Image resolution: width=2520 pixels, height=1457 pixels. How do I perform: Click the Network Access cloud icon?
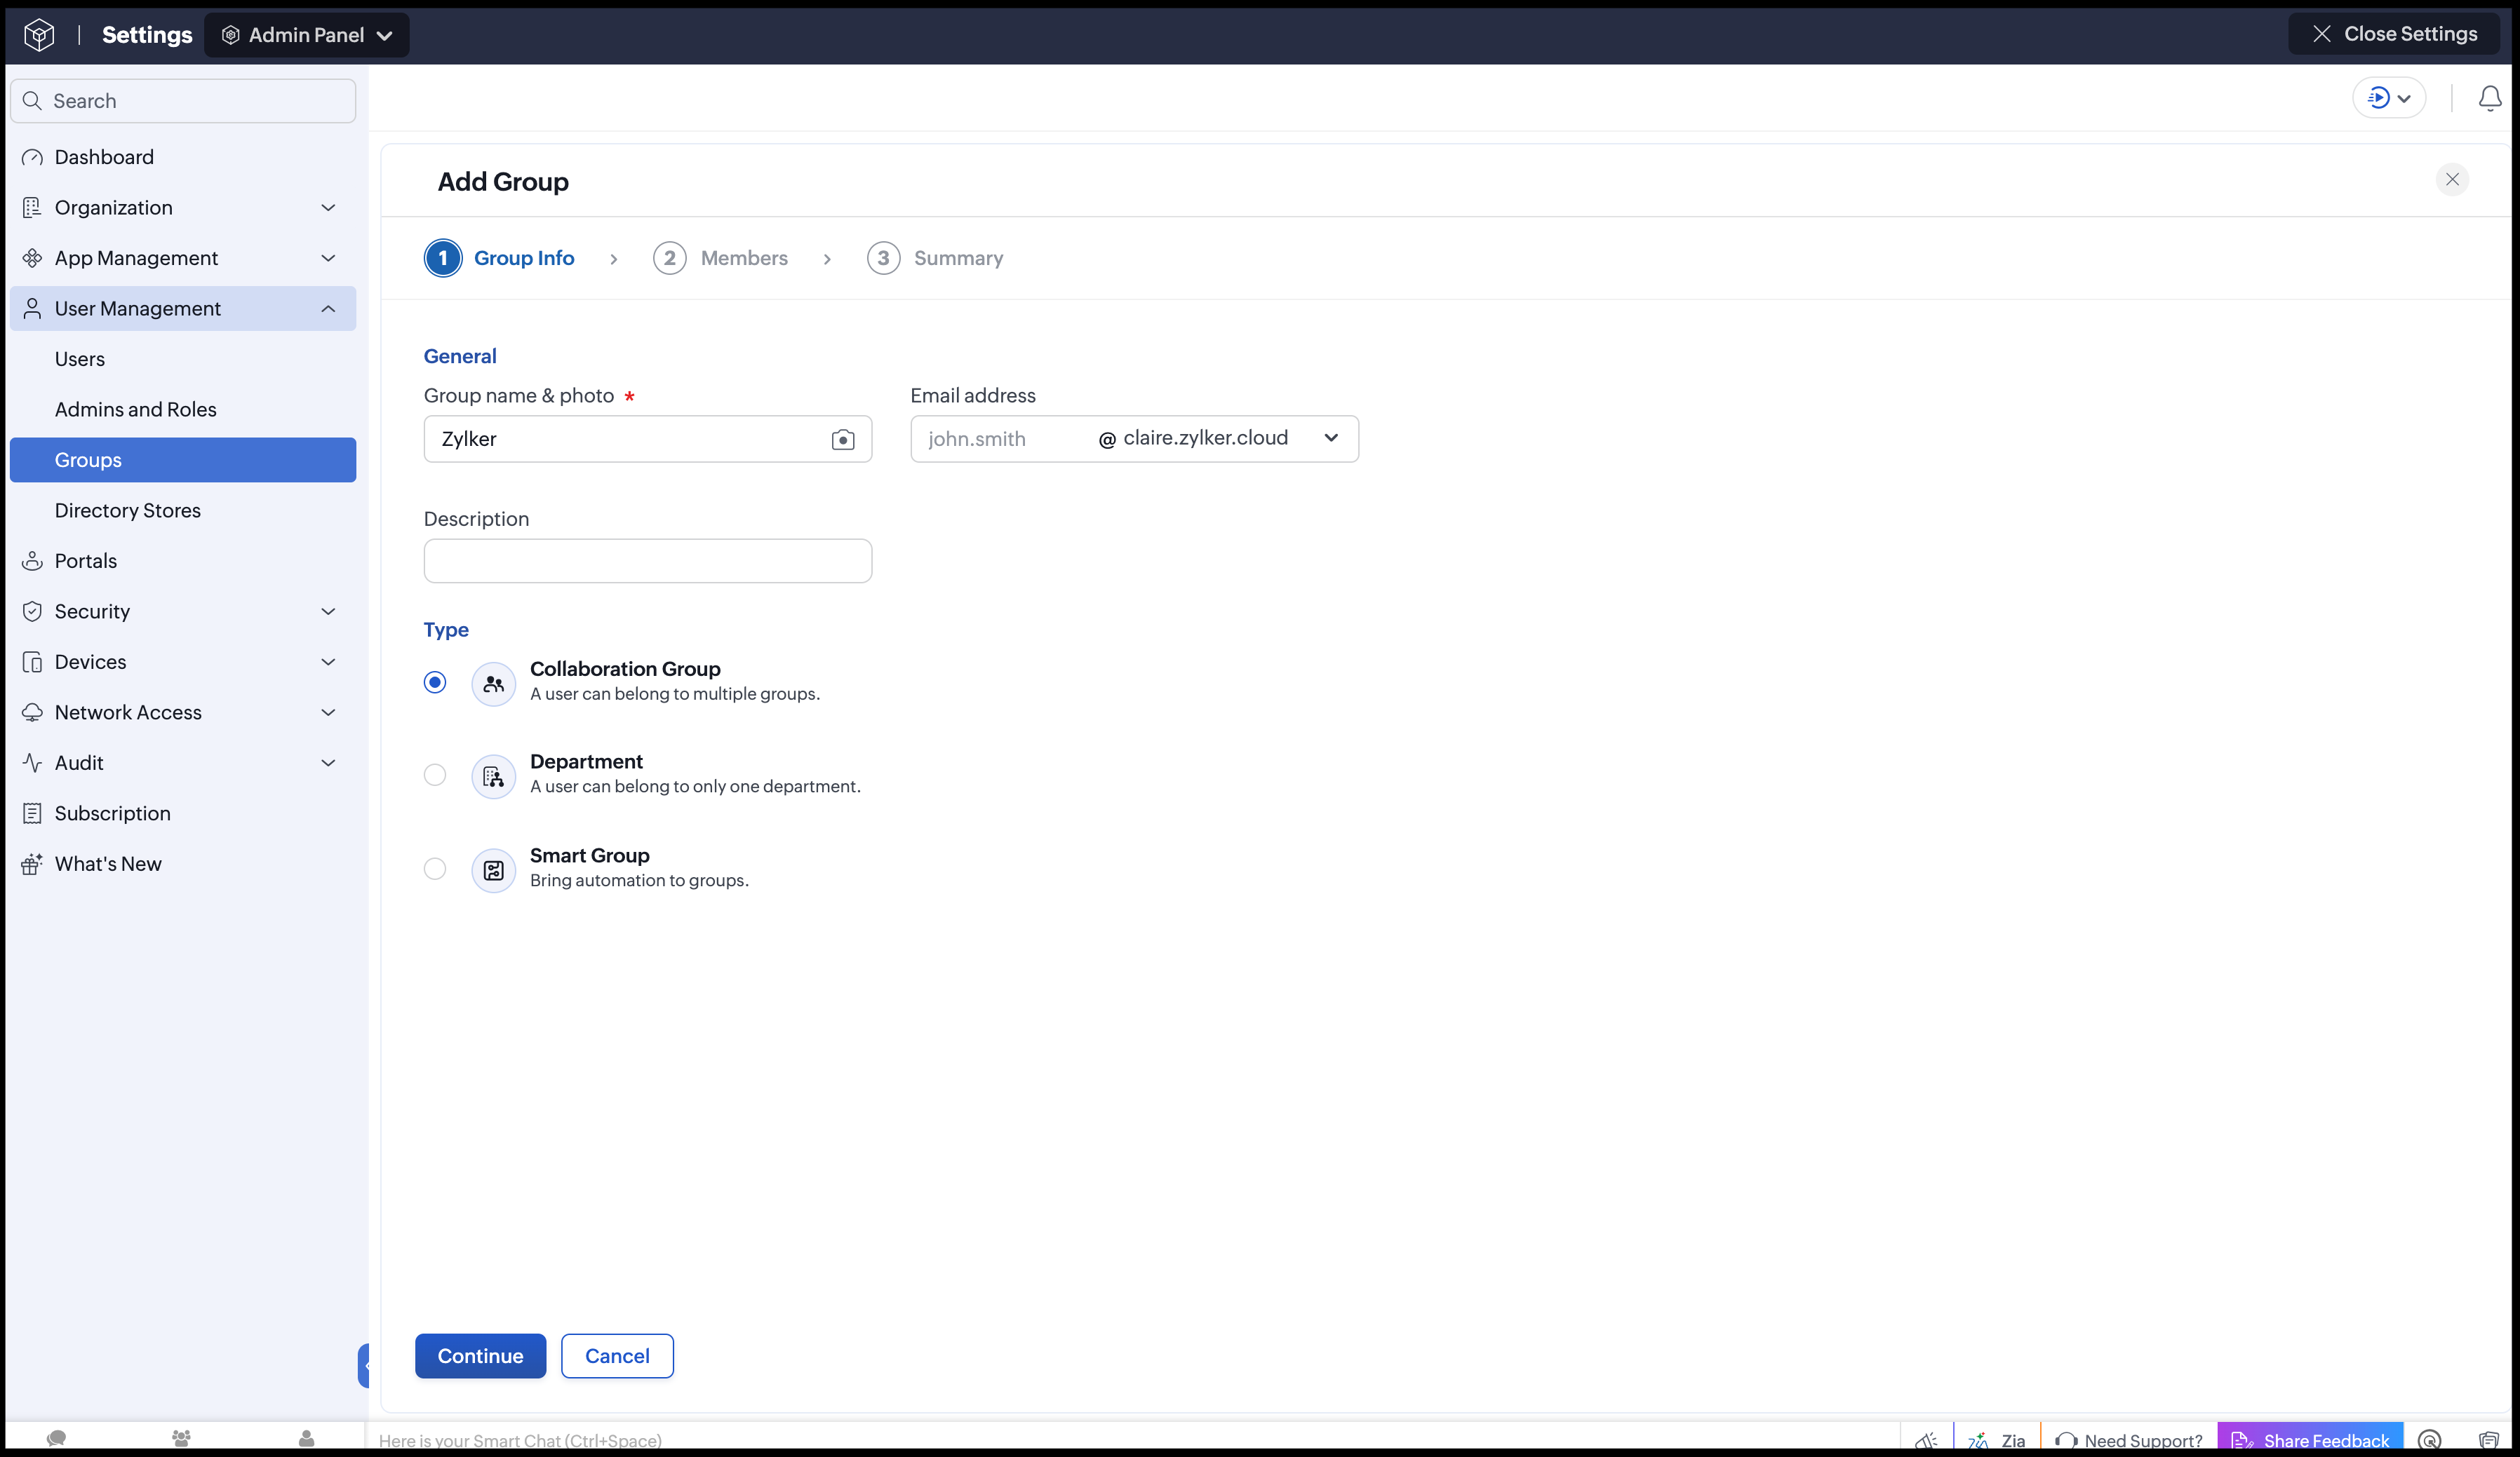pyautogui.click(x=32, y=712)
